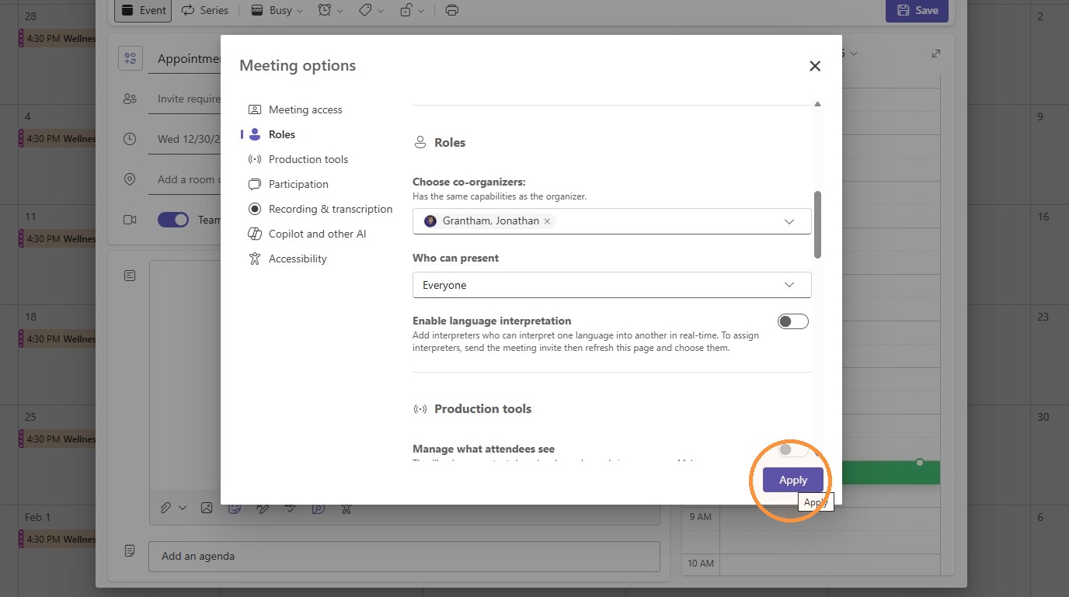Click the Add an agenda field

pos(404,556)
